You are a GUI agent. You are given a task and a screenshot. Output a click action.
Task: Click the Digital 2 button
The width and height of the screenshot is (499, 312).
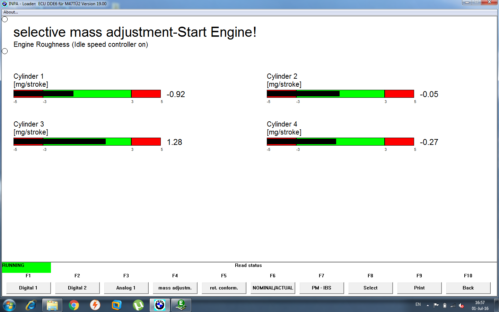77,288
